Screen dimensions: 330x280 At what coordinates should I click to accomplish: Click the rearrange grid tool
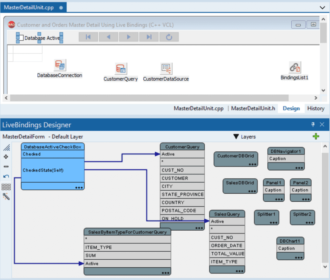coord(6,187)
